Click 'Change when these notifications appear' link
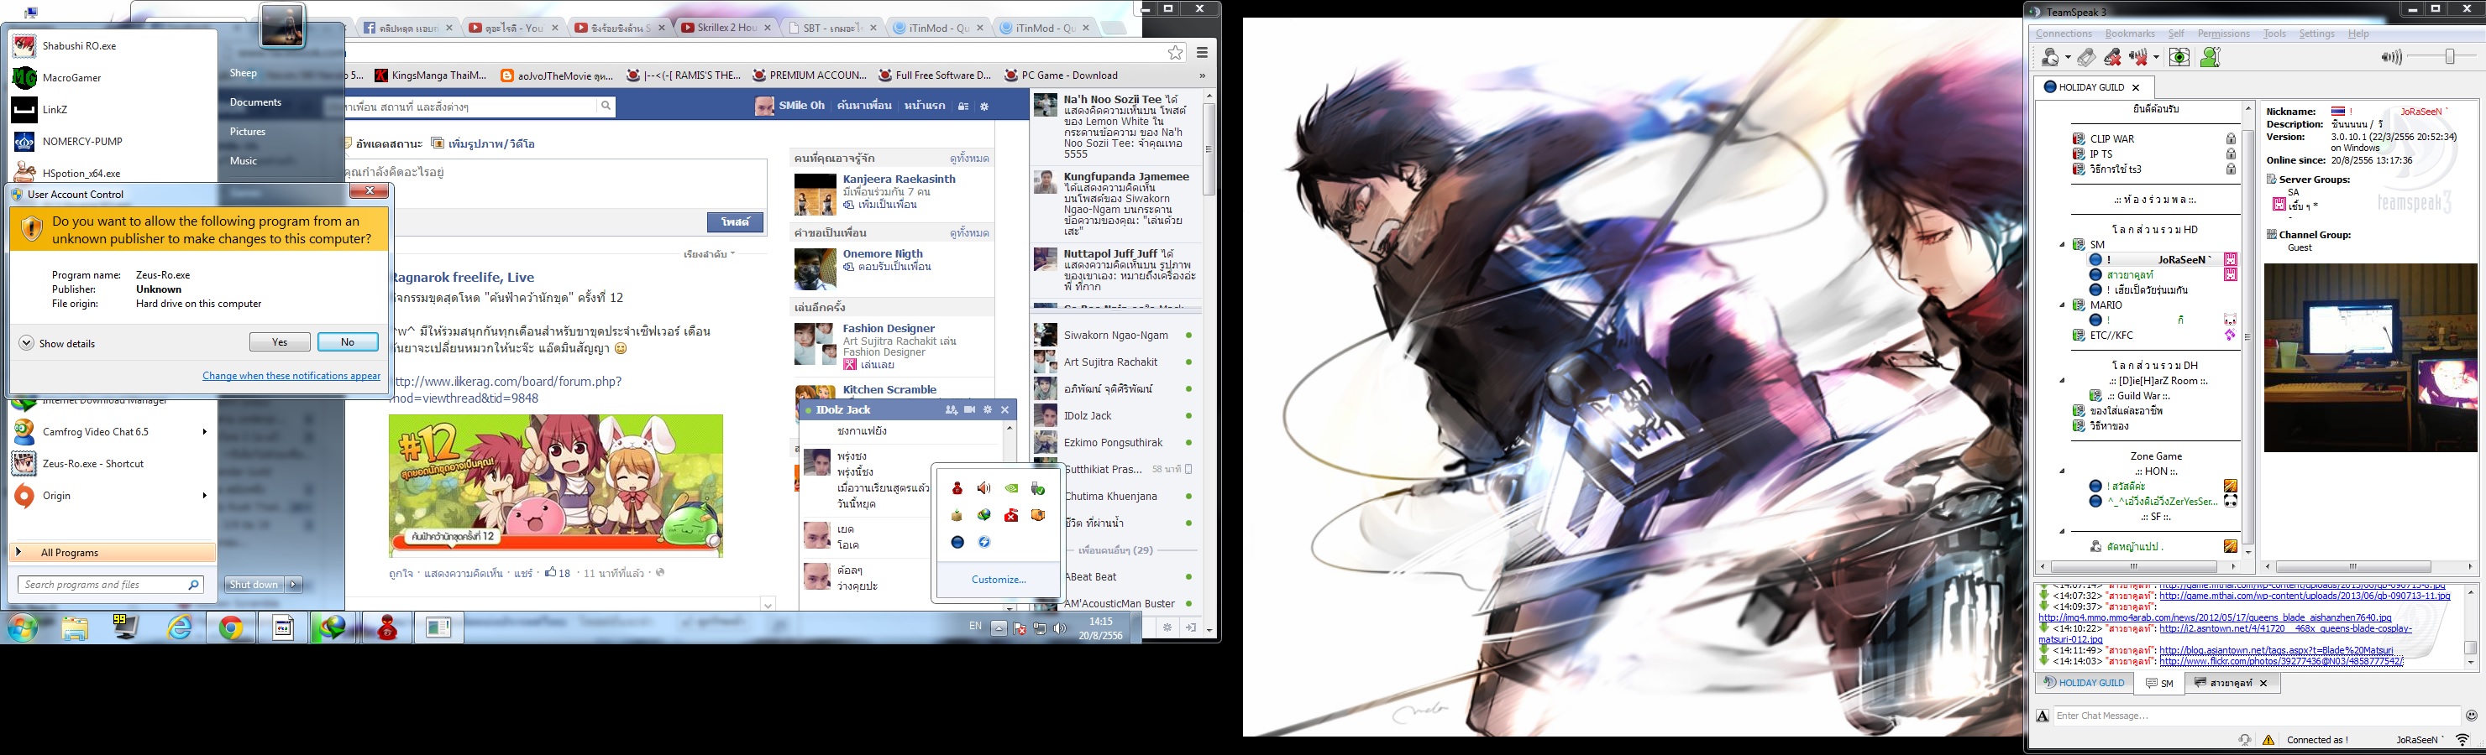The width and height of the screenshot is (2486, 755). pyautogui.click(x=291, y=376)
